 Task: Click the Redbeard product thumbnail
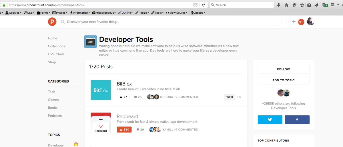(x=101, y=122)
